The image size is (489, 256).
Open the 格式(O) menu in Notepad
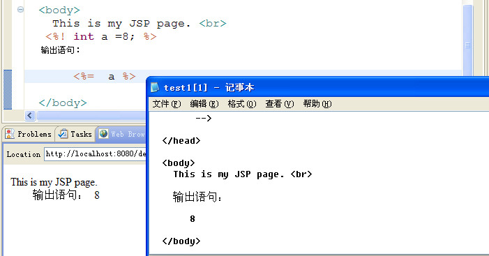(x=242, y=104)
